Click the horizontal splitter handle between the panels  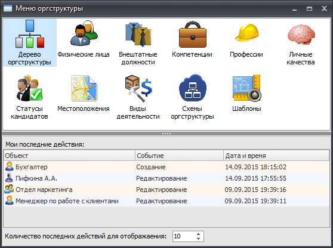click(x=166, y=134)
